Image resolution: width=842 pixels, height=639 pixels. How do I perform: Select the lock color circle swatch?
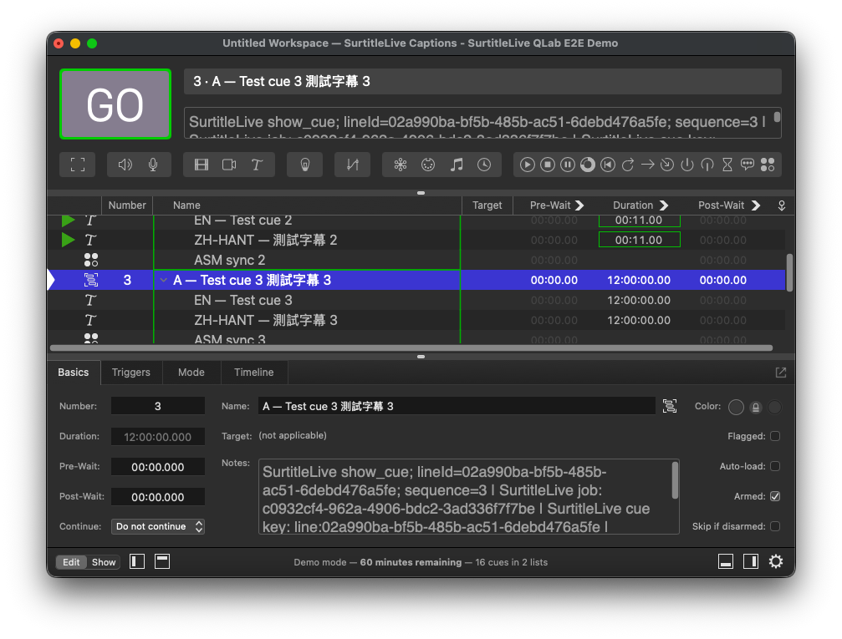tap(756, 408)
